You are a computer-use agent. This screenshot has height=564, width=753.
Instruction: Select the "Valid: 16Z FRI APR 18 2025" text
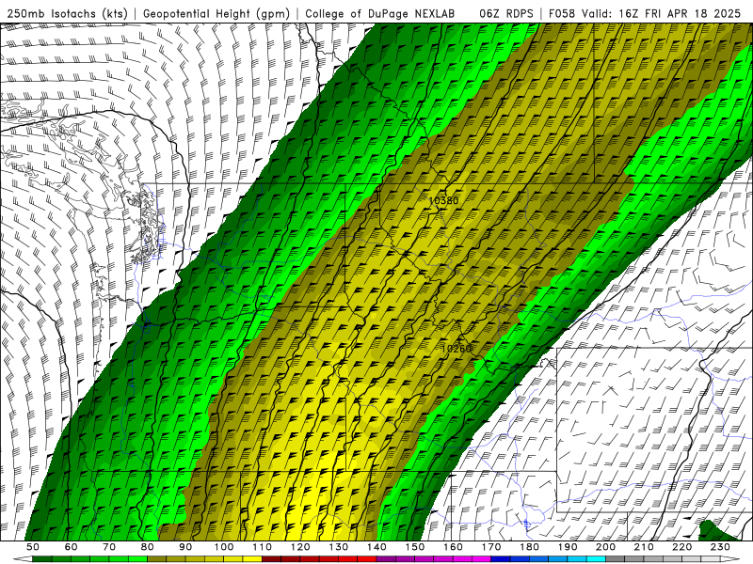click(662, 14)
